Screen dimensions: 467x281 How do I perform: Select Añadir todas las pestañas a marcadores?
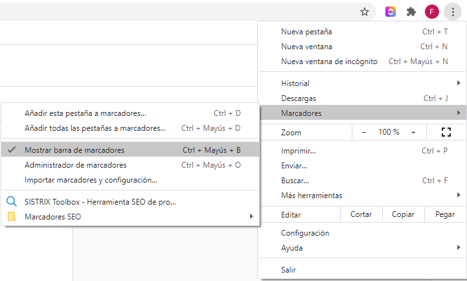(130, 128)
